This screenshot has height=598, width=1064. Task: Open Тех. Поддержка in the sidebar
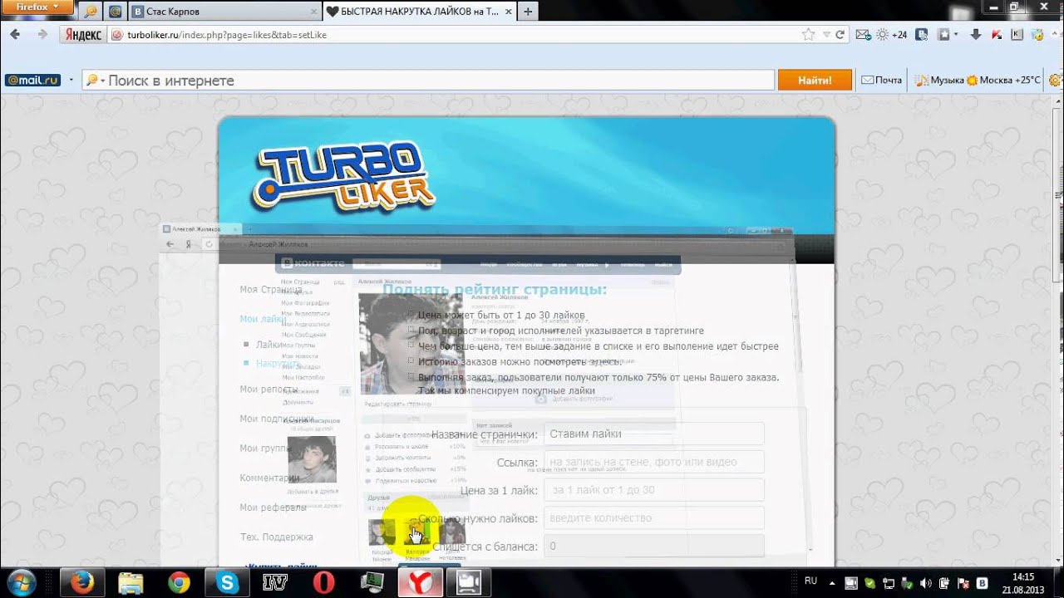pyautogui.click(x=276, y=537)
